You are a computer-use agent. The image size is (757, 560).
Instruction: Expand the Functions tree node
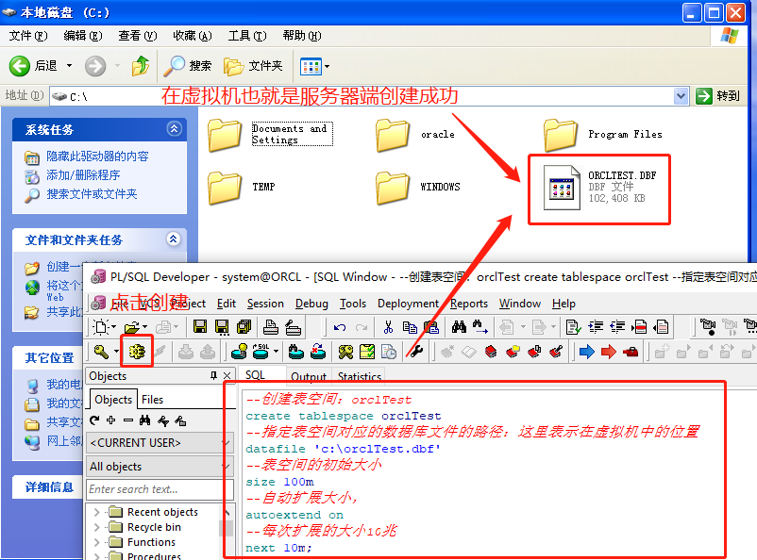96,542
